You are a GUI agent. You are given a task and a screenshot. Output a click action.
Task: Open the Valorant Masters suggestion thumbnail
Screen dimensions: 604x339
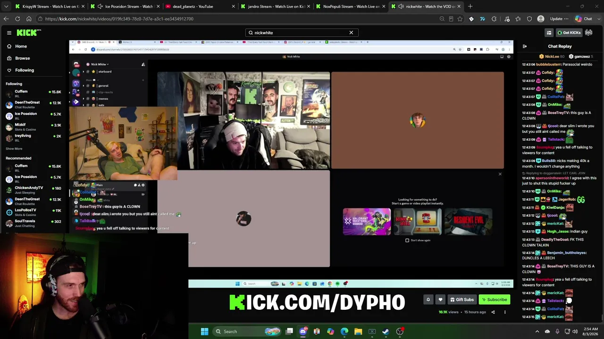click(367, 221)
